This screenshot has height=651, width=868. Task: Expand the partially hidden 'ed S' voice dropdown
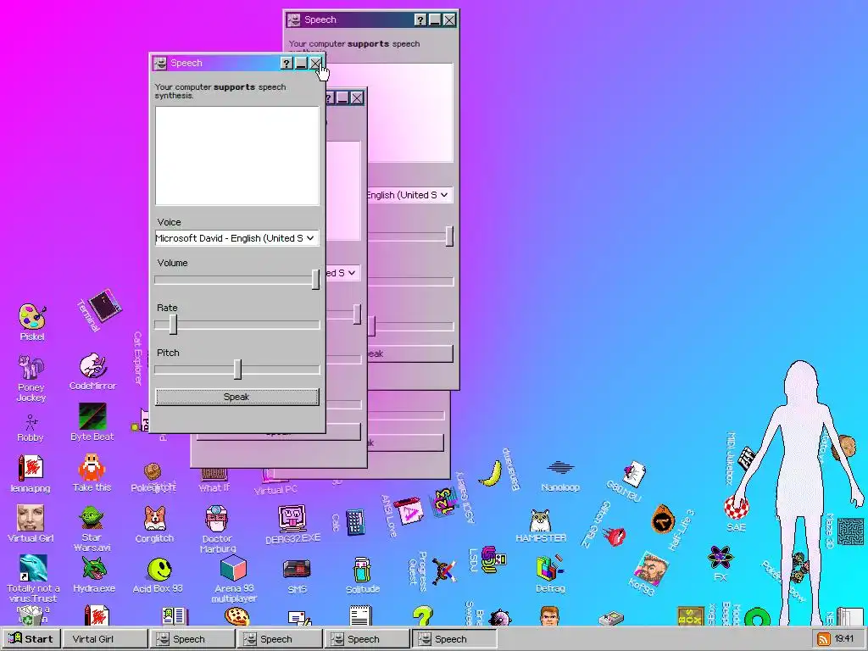(343, 273)
